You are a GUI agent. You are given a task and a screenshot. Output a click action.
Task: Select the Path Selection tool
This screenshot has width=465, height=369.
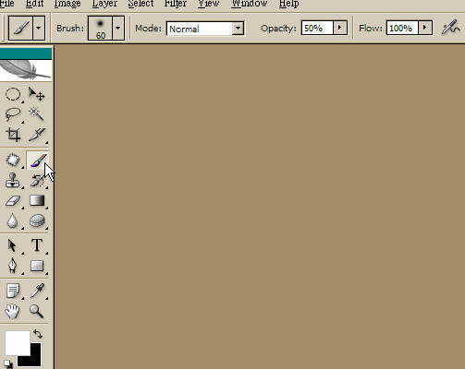13,245
